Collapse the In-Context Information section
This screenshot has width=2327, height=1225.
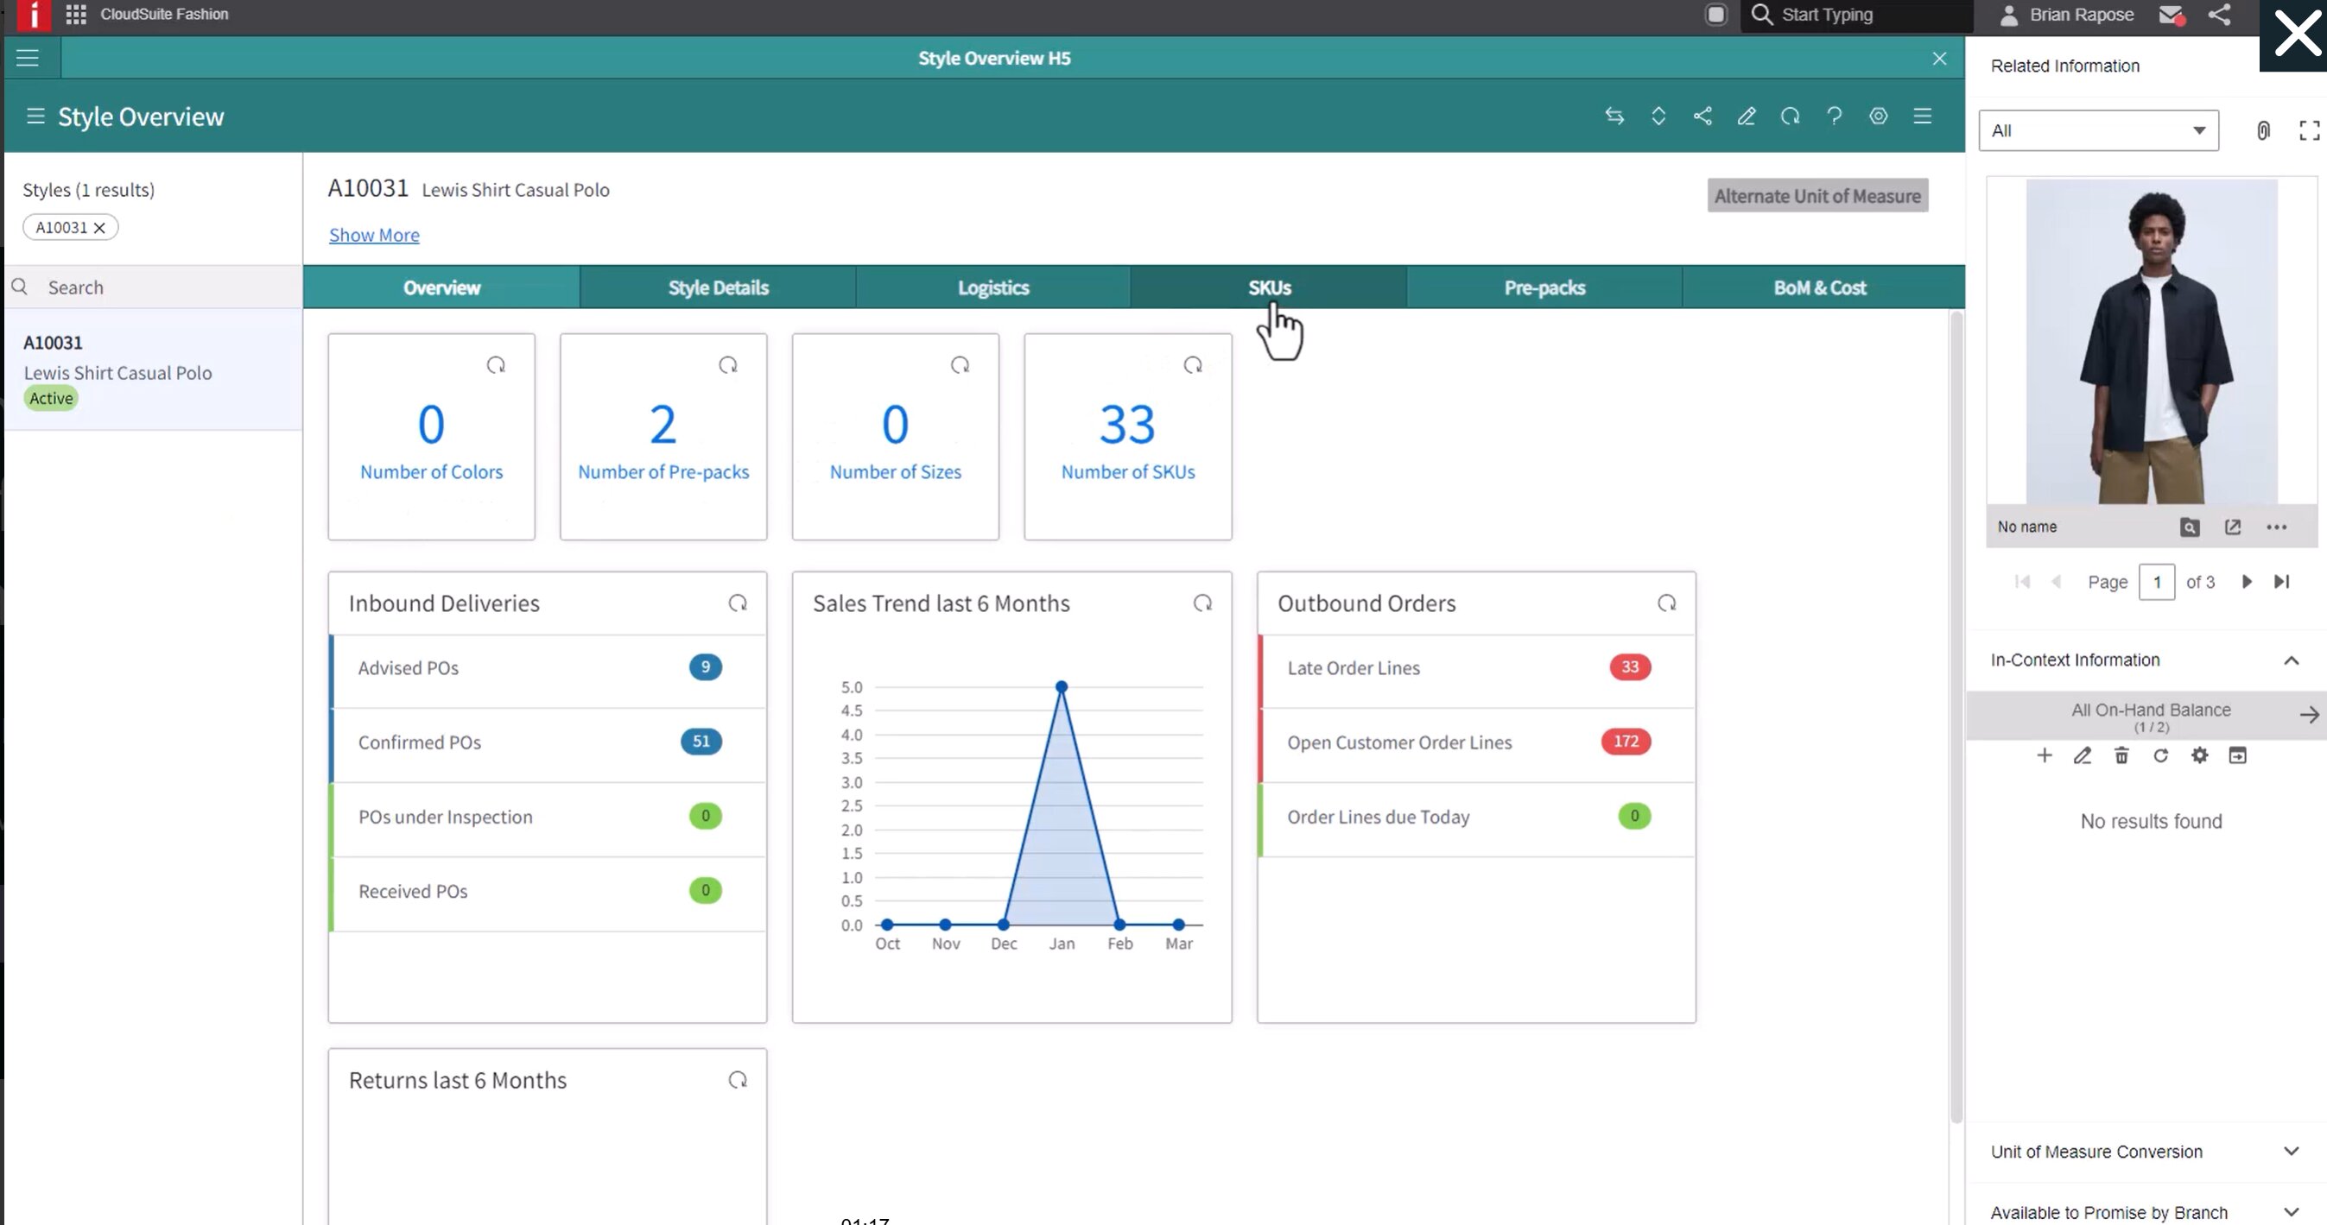point(2290,660)
